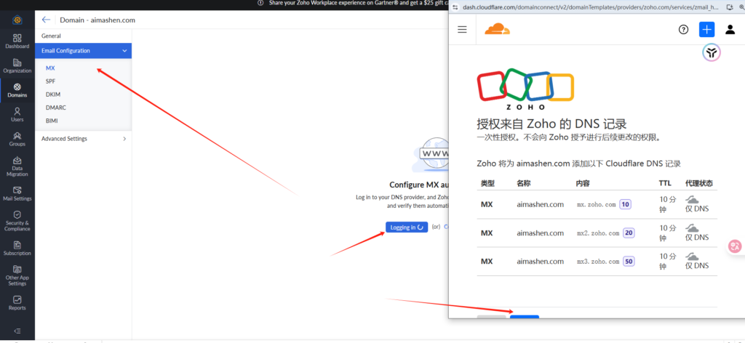Click priority badge 10

[625, 205]
